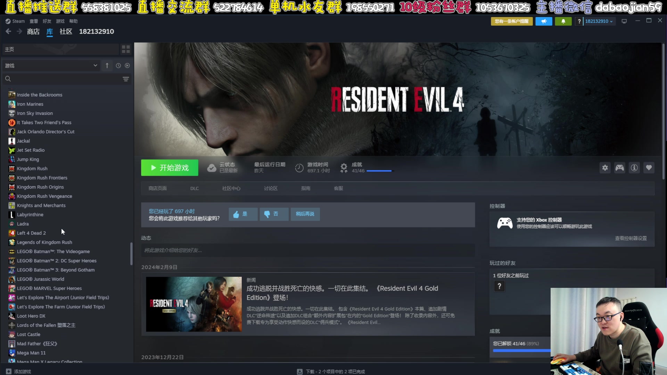Open account dropdown 182132910
This screenshot has height=375, width=667.
coord(599,21)
